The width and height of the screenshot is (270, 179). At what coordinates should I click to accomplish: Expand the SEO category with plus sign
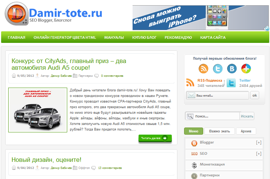[x=258, y=154]
